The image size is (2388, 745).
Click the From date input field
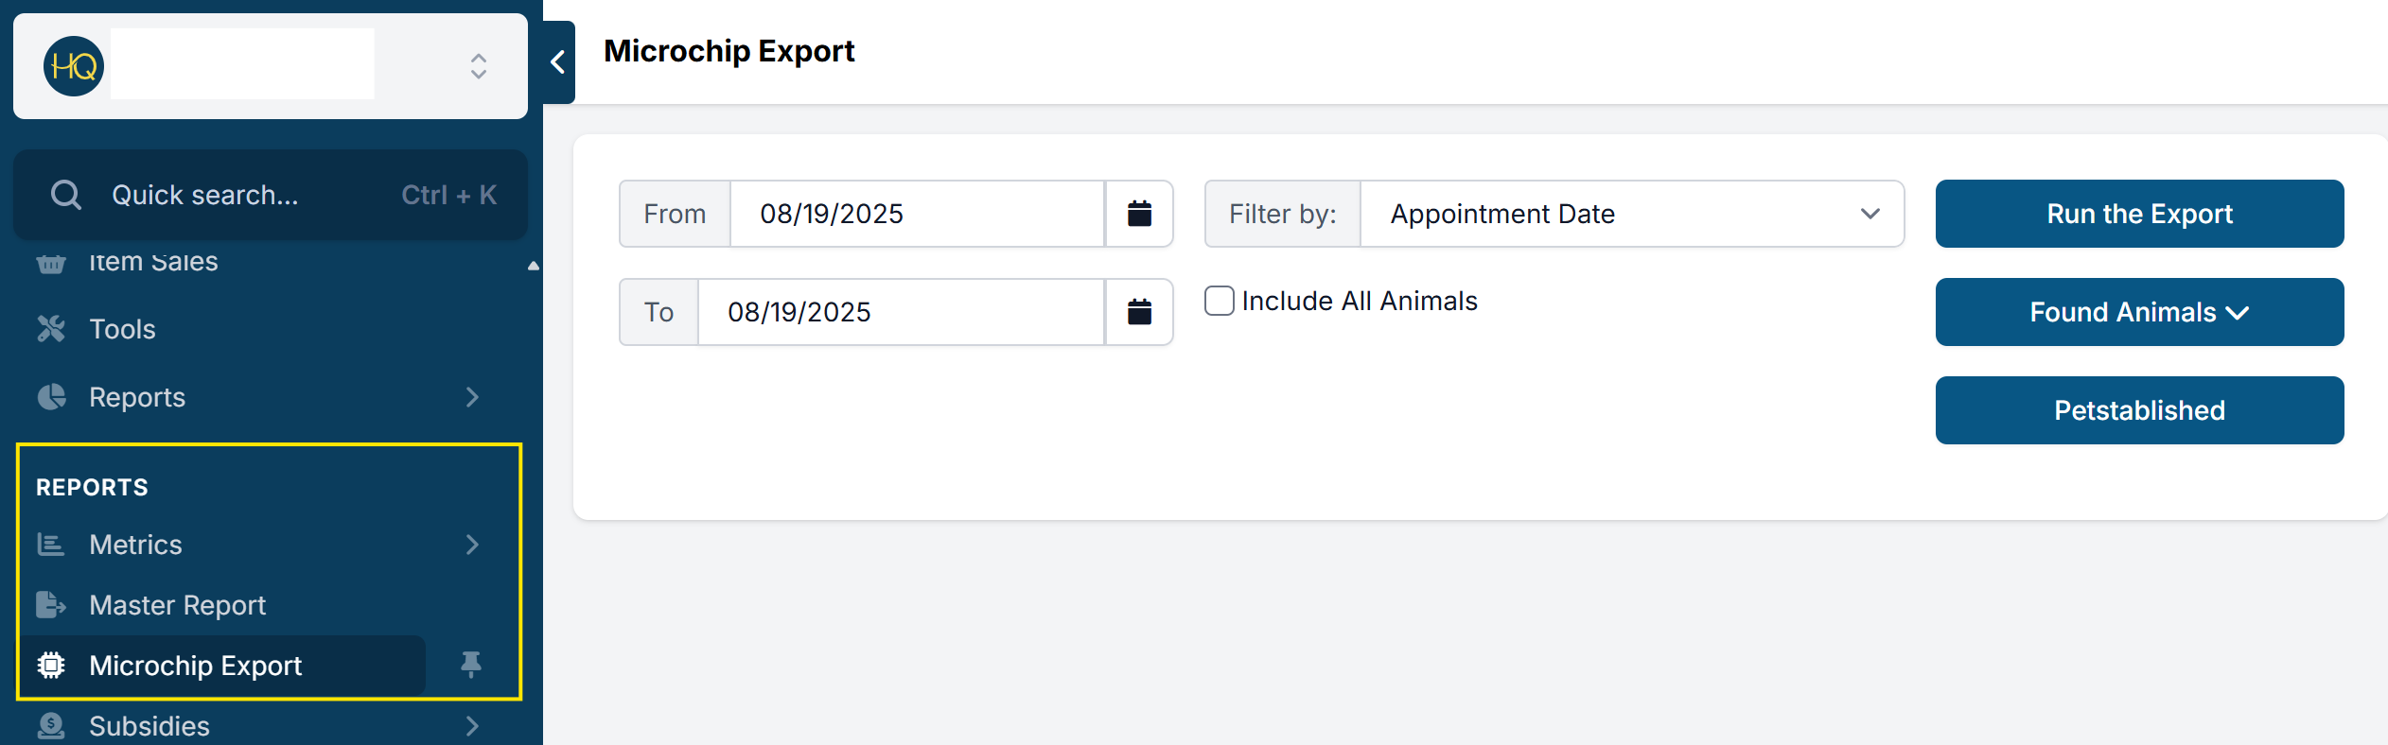pyautogui.click(x=916, y=214)
